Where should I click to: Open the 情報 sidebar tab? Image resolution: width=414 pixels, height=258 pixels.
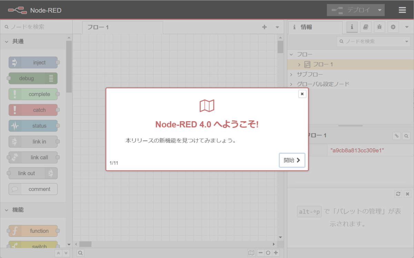tap(315, 27)
